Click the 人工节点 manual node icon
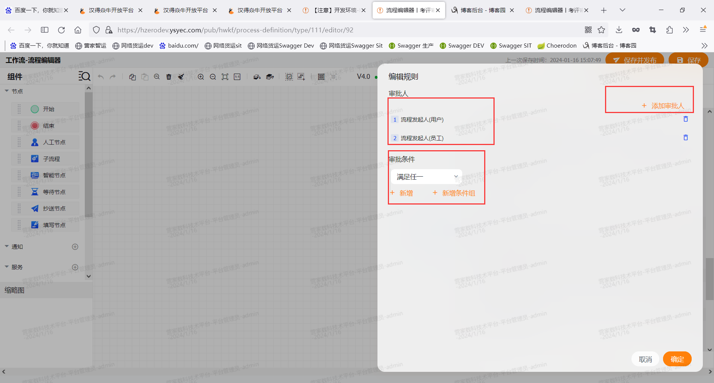 click(x=35, y=142)
